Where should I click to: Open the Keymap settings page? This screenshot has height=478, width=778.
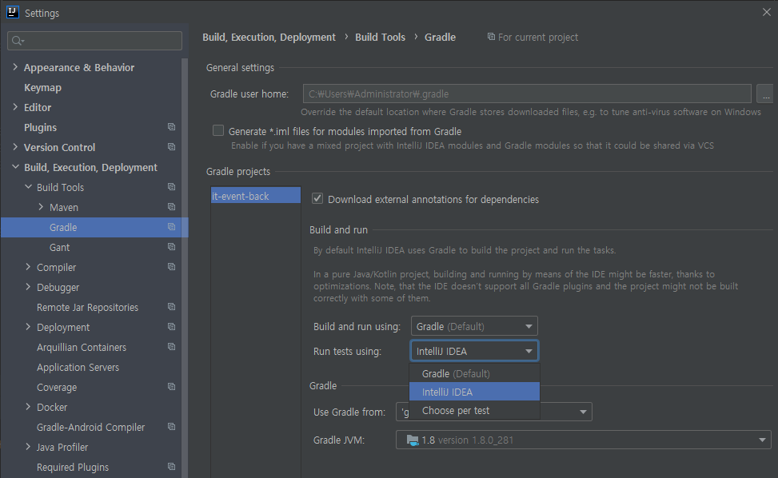42,87
